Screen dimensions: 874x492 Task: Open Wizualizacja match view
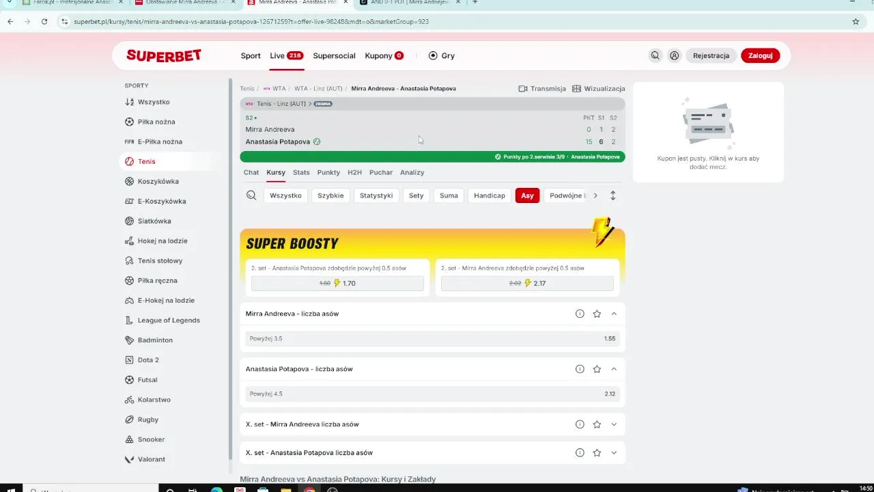click(x=599, y=88)
